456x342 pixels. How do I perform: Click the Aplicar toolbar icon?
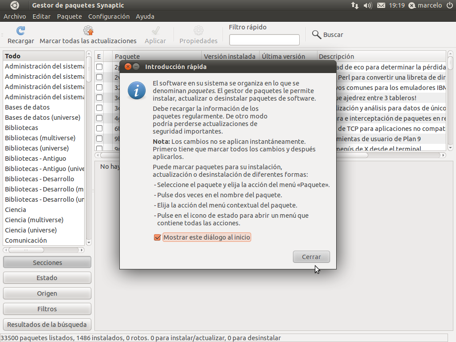(x=155, y=31)
